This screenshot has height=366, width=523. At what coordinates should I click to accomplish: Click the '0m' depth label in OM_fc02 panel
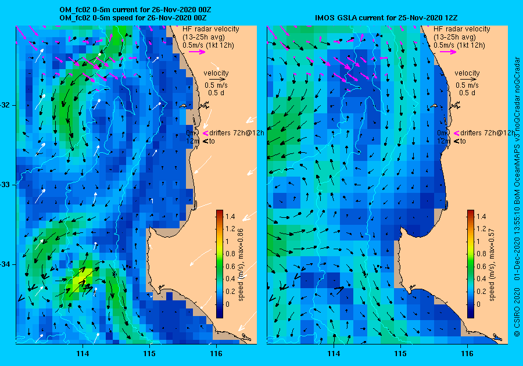191,133
